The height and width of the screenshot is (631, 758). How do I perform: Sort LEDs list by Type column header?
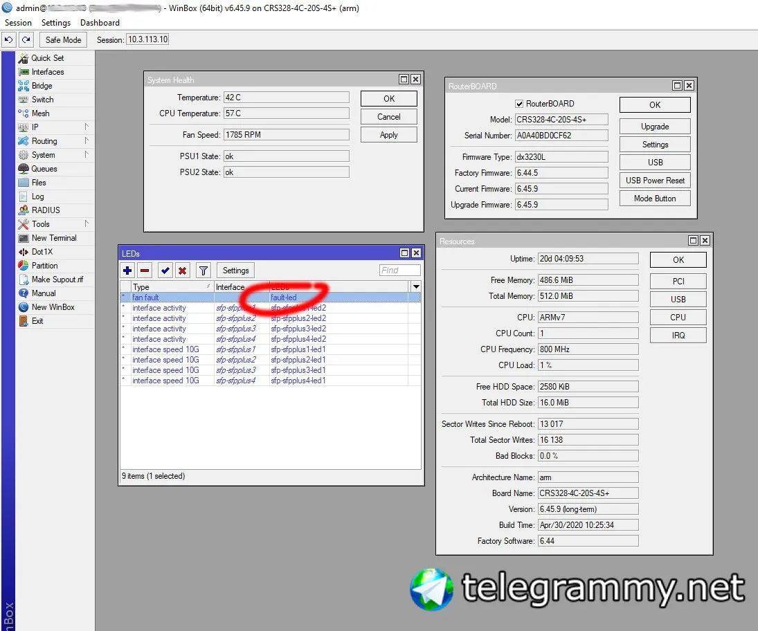[x=172, y=287]
